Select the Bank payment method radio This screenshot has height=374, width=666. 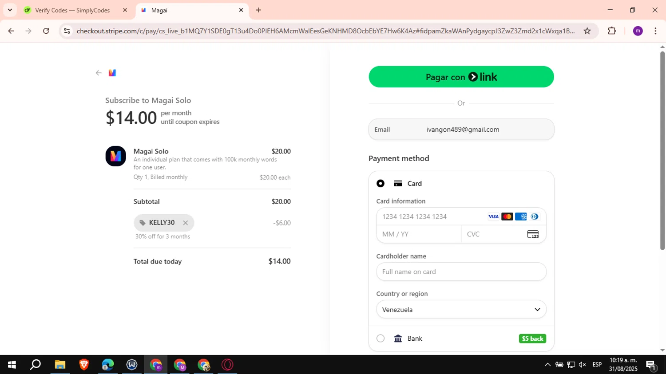click(381, 339)
